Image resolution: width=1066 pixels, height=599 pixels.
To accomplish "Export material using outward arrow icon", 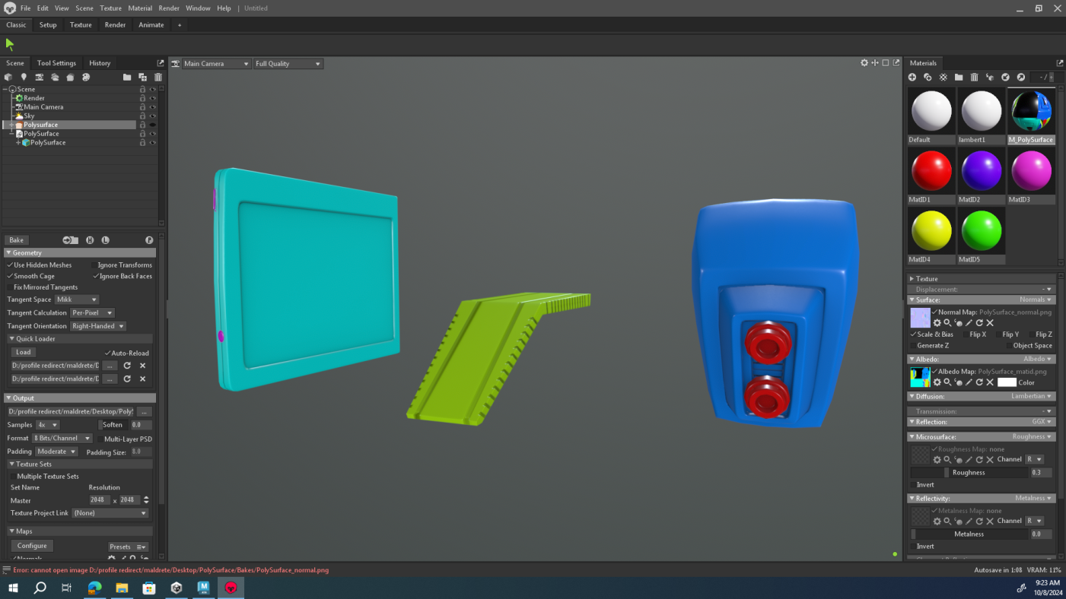I will coord(1021,77).
